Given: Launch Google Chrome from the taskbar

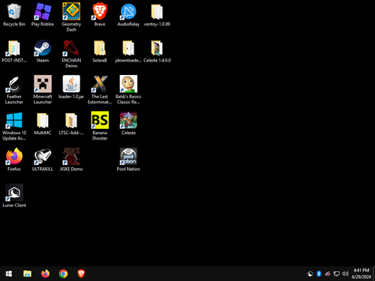Looking at the screenshot, I should [63, 274].
